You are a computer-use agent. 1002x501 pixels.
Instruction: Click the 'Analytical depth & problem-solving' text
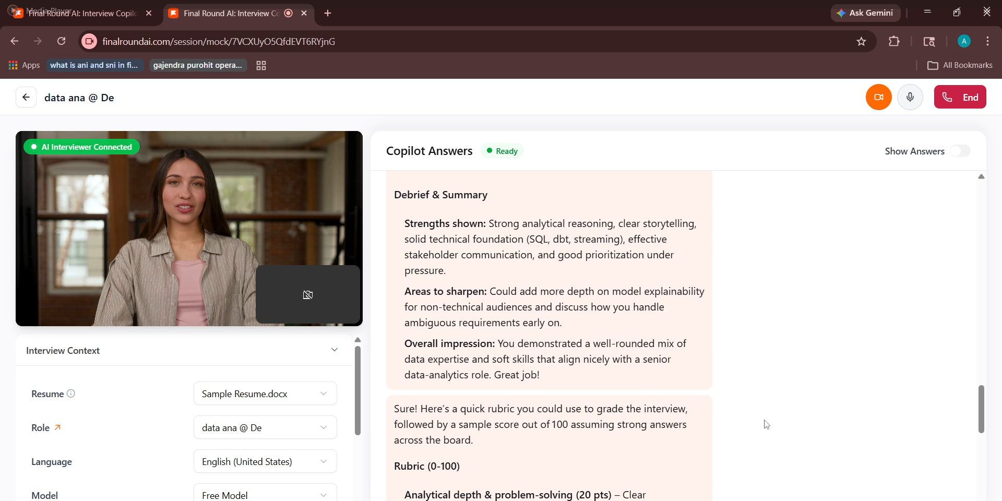pos(488,495)
